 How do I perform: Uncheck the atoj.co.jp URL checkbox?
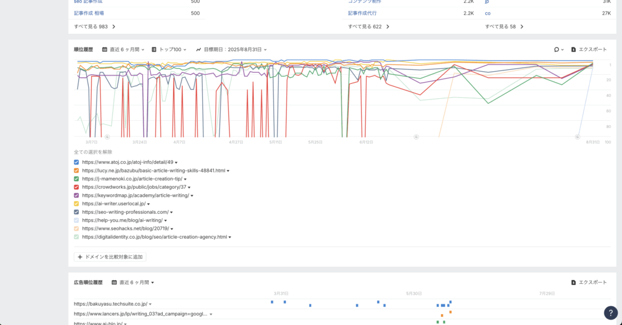(76, 162)
